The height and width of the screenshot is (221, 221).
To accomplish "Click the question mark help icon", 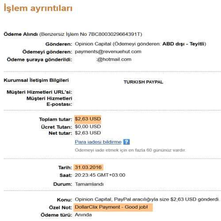I will (126, 142).
